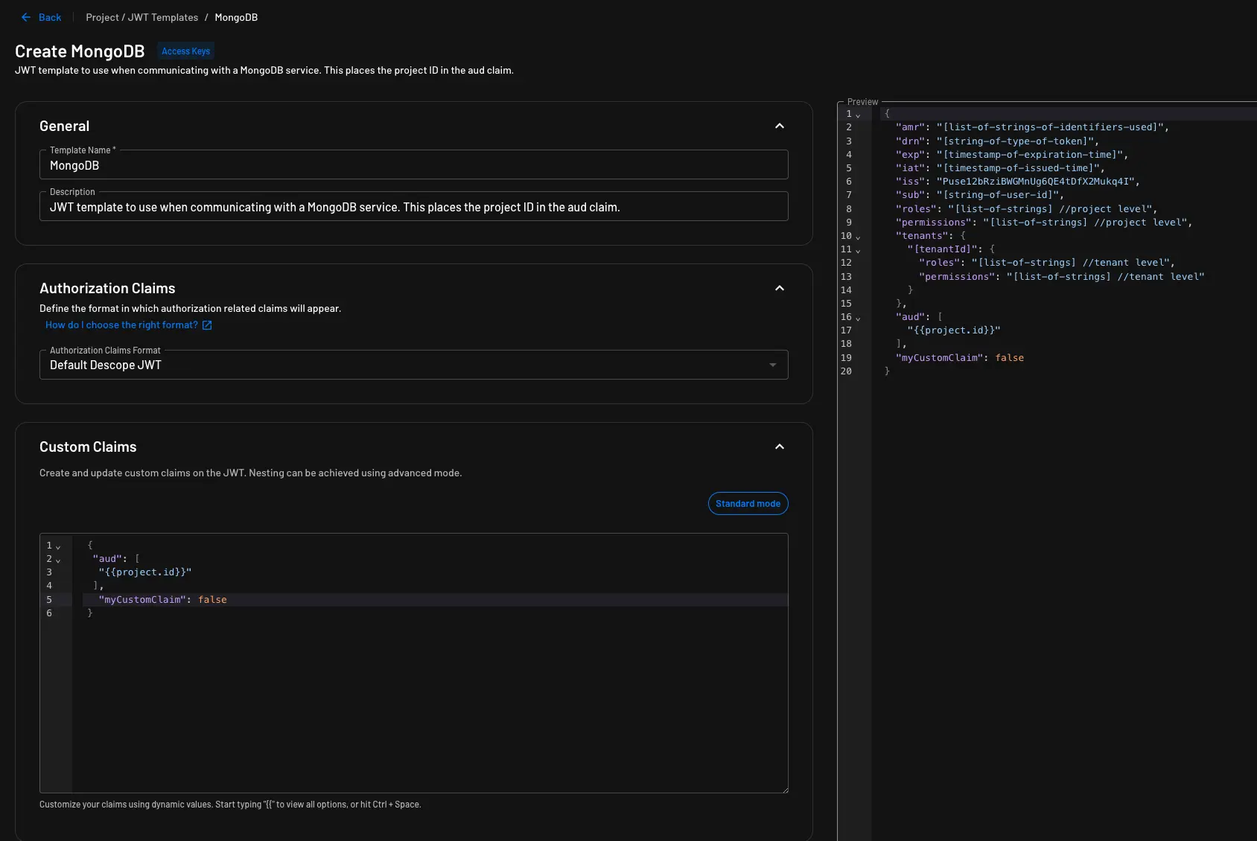Click the "amr" line in Preview
This screenshot has width=1257, height=841.
[x=1032, y=127]
